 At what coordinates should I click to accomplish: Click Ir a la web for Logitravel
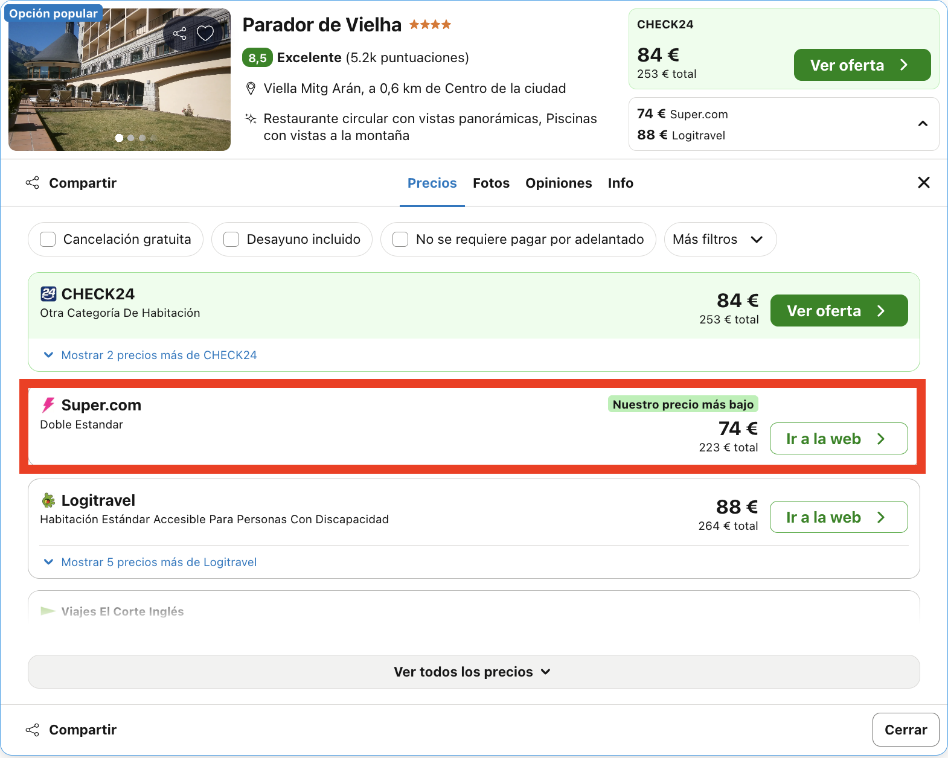(x=839, y=517)
